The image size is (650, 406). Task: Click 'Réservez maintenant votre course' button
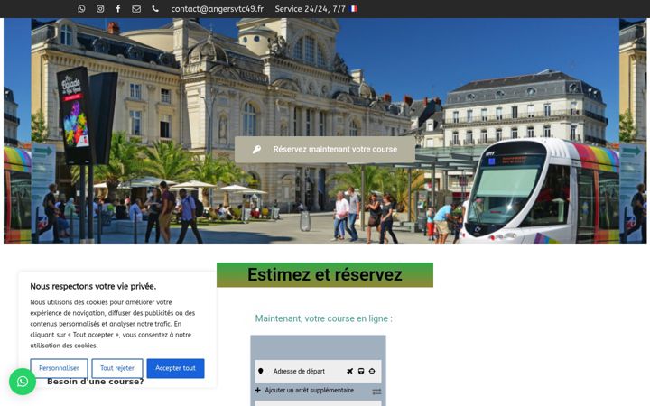click(x=325, y=149)
